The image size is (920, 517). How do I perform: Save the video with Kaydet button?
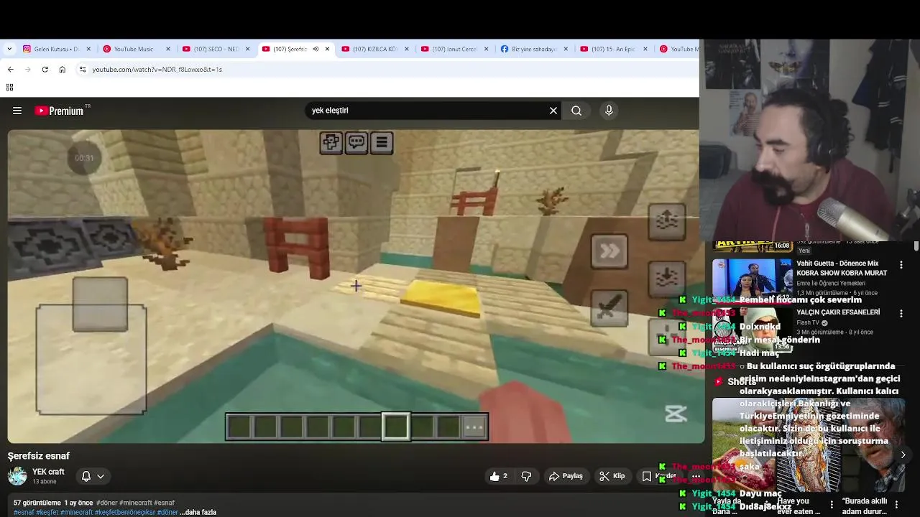tap(658, 476)
